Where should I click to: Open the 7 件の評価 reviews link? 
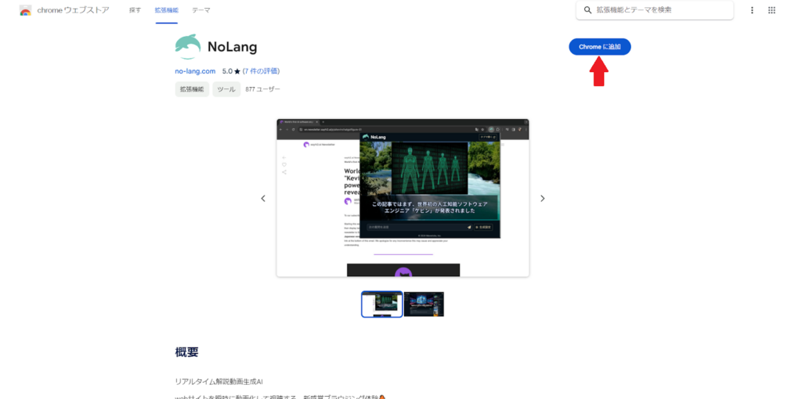click(x=262, y=71)
